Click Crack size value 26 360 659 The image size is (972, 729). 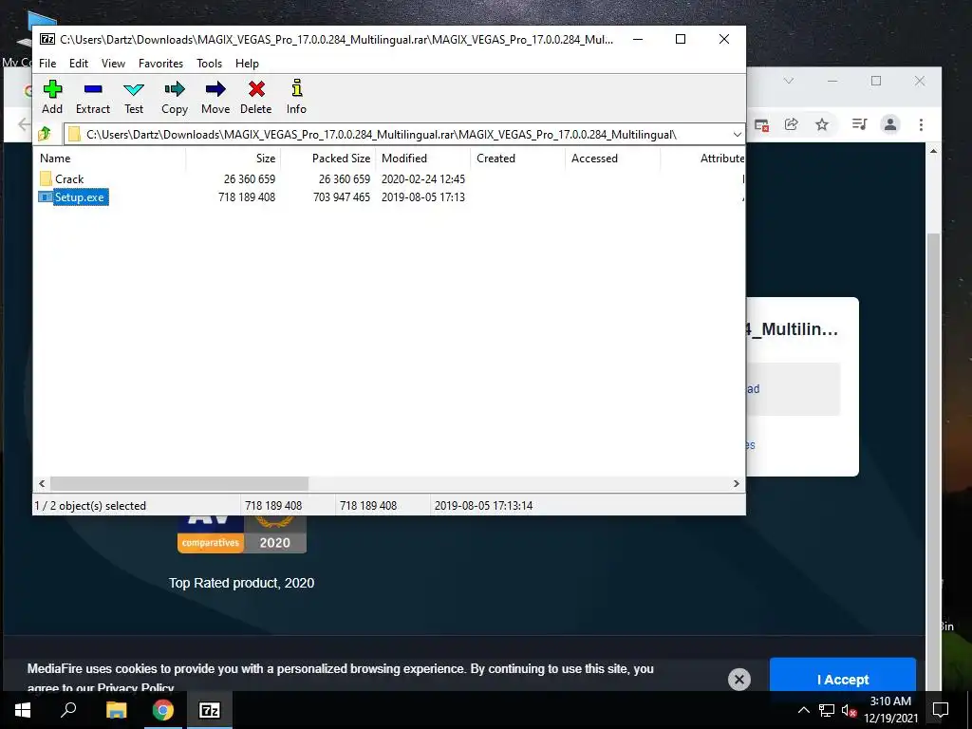[x=250, y=179]
